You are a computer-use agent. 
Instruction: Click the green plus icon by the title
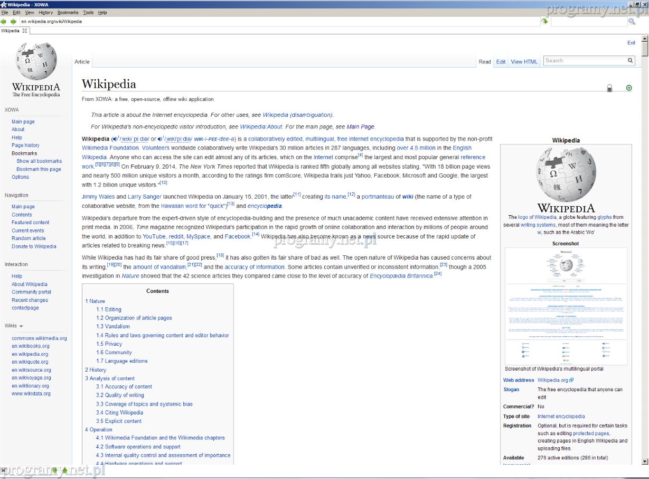pos(628,88)
